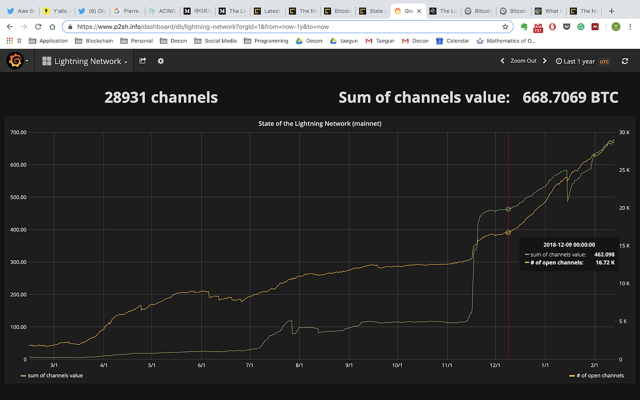Screen dimensions: 640x400
Task: Open the Programming bookmarks folder
Action: click(266, 41)
